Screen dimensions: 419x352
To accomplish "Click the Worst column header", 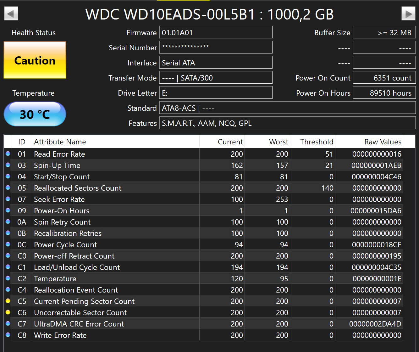I will pos(267,142).
